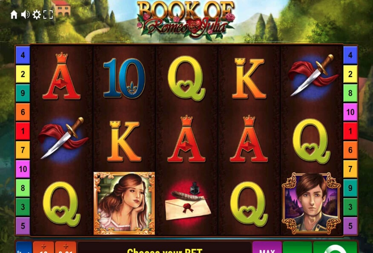Mute the game sound speaker icon

pos(26,15)
